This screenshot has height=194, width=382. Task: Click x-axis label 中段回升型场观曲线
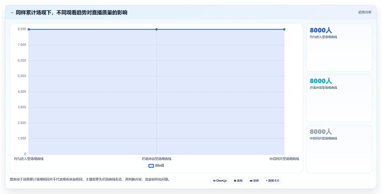[284, 159]
